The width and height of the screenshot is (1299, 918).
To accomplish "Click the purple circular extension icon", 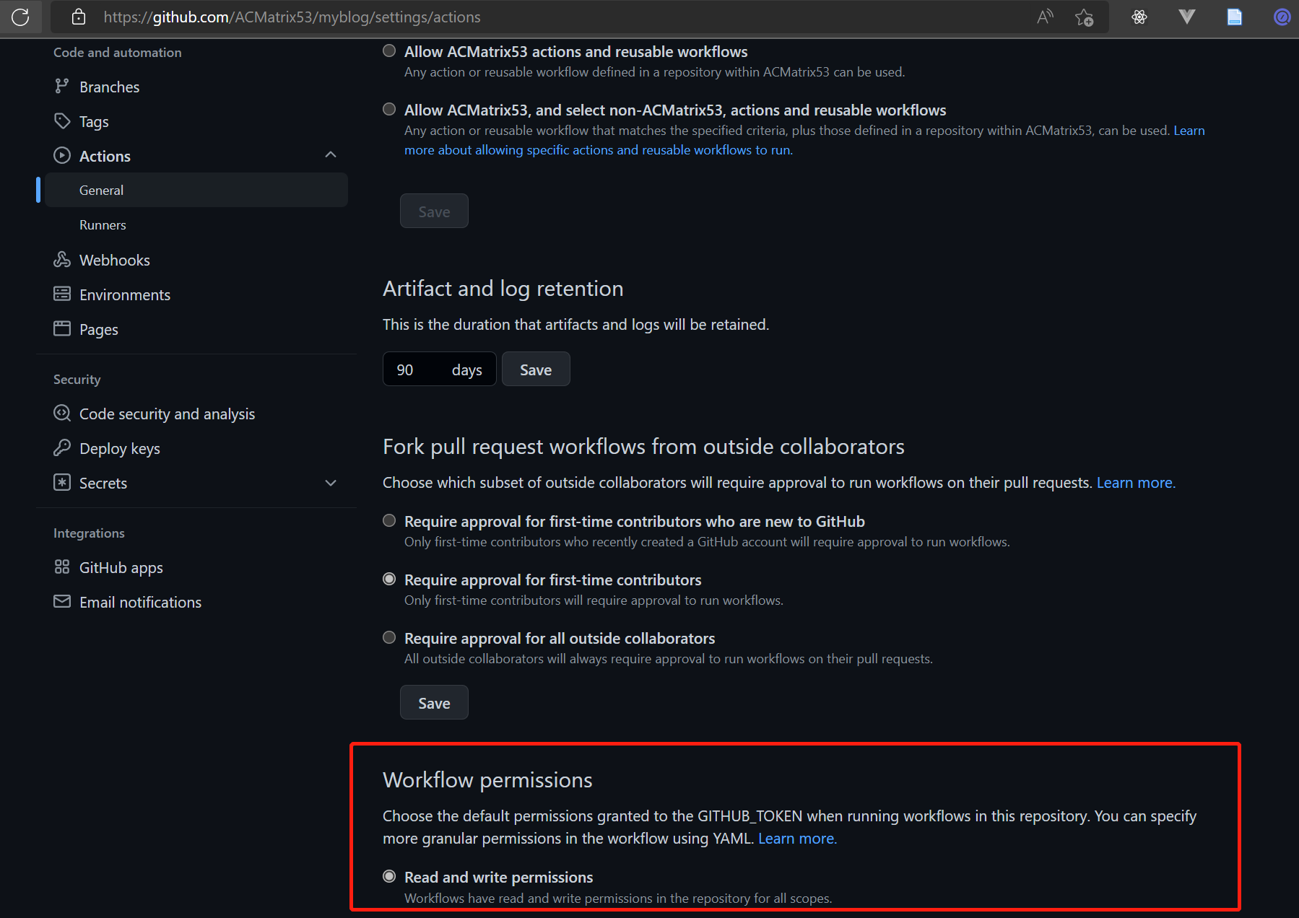I will point(1282,17).
